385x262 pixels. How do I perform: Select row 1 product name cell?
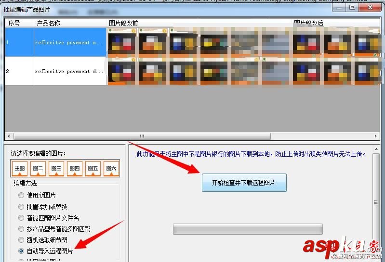pos(70,42)
